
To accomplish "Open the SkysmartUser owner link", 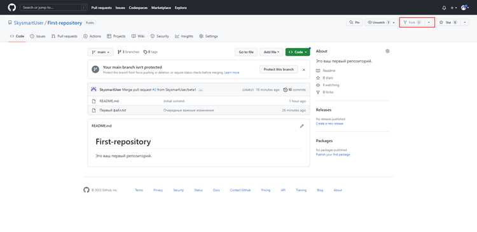I will point(29,23).
